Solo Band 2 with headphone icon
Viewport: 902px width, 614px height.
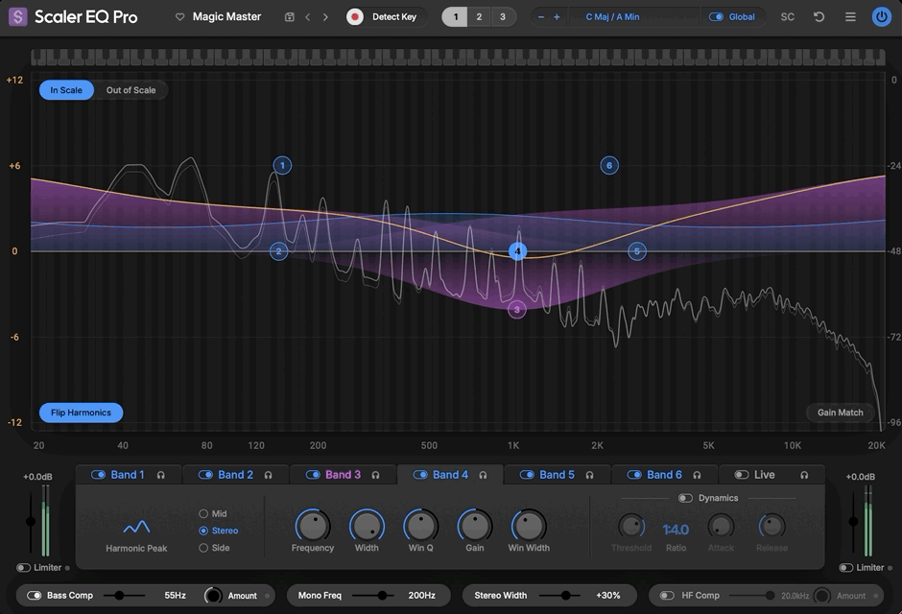(x=268, y=475)
